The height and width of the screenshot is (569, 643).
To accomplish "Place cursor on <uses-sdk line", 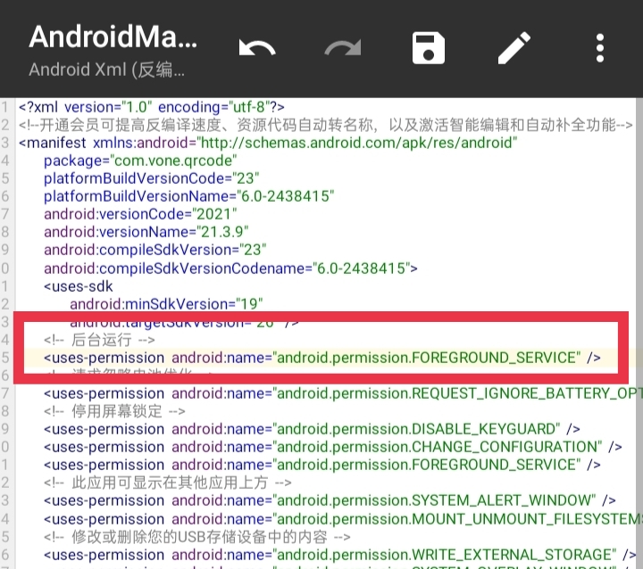I will click(x=79, y=286).
